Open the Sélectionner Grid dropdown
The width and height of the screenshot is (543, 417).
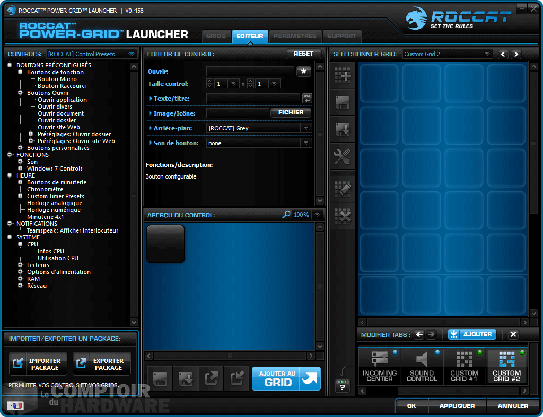486,54
